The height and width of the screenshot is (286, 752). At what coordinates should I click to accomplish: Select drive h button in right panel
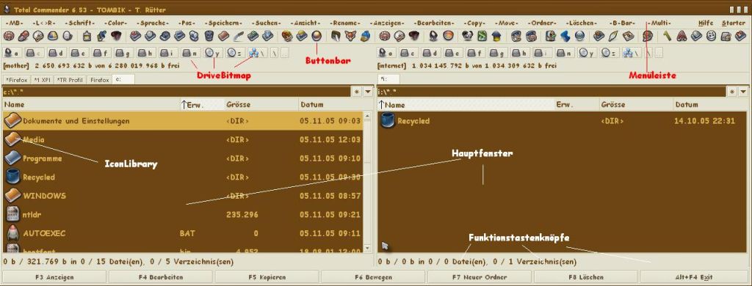click(x=520, y=54)
